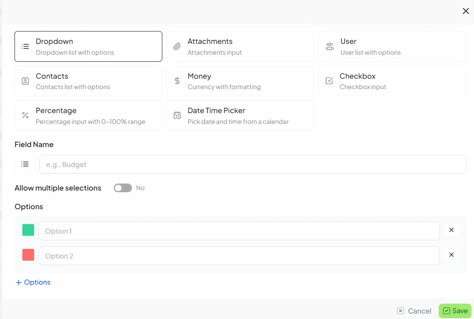This screenshot has width=474, height=319.
Task: Remove Option 1 with its X button
Action: click(451, 230)
